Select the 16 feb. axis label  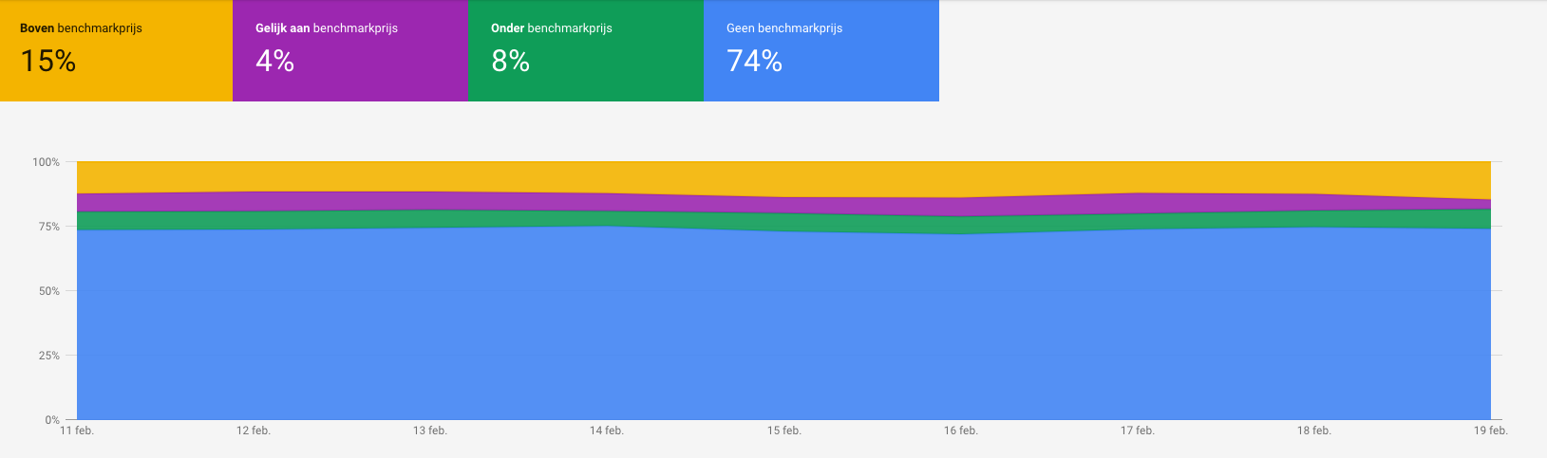click(961, 431)
